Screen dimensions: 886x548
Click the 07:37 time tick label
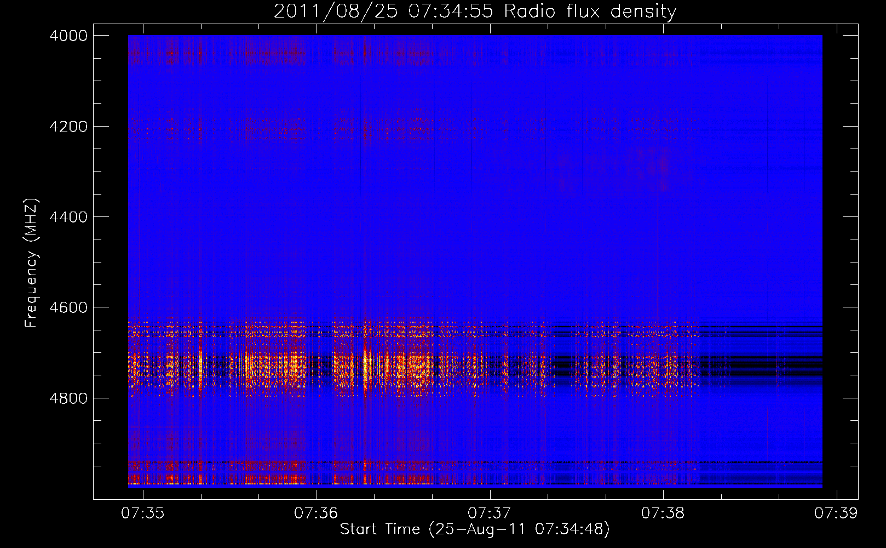[490, 513]
